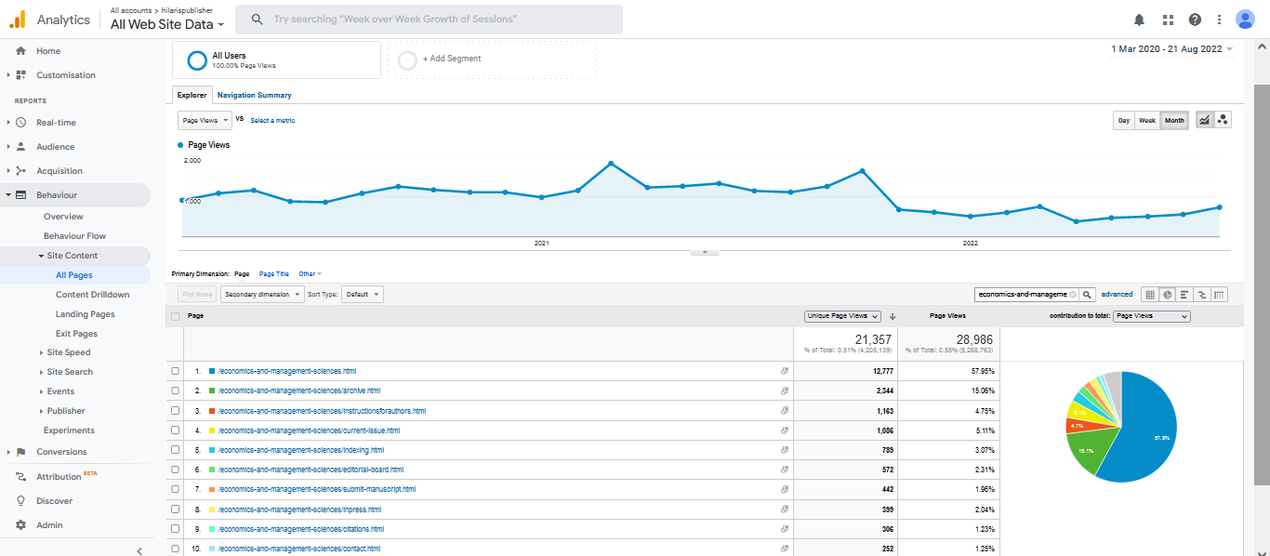Viewport: 1270px width, 556px height.
Task: Open archive.html page in new window icon
Action: point(785,391)
